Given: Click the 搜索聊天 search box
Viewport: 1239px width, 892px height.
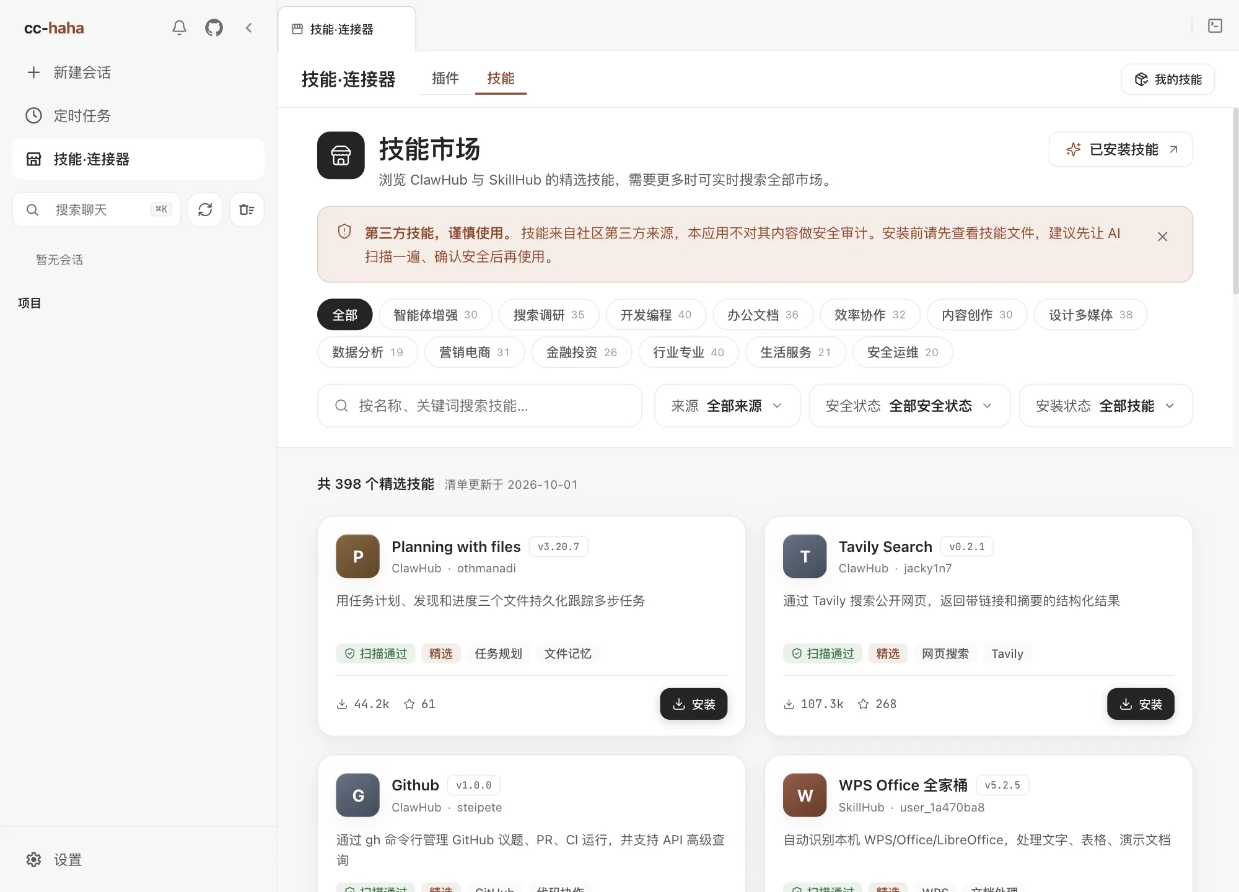Looking at the screenshot, I should coord(97,209).
